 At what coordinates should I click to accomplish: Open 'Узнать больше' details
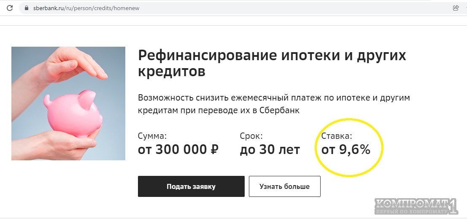284,186
